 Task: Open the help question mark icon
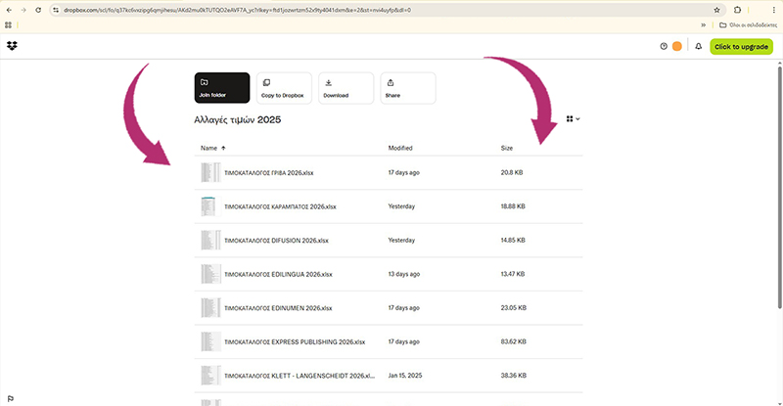pos(664,46)
